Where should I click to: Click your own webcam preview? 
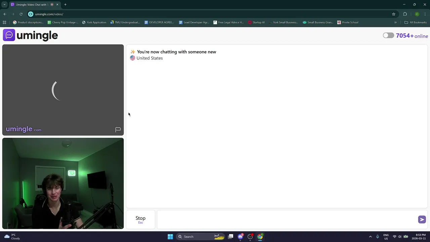pyautogui.click(x=63, y=183)
